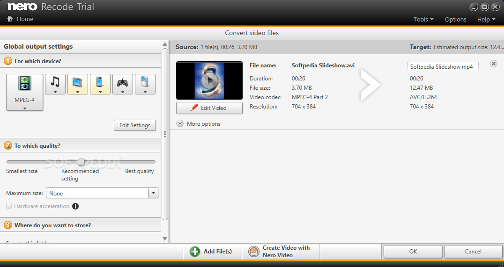
Task: Click the panel splitter grip handle
Action: [x=165, y=134]
